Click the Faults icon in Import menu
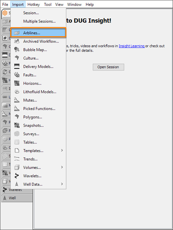 click(17, 75)
